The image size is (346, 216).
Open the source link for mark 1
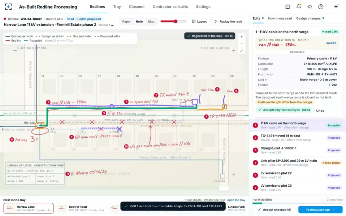[x=331, y=43]
